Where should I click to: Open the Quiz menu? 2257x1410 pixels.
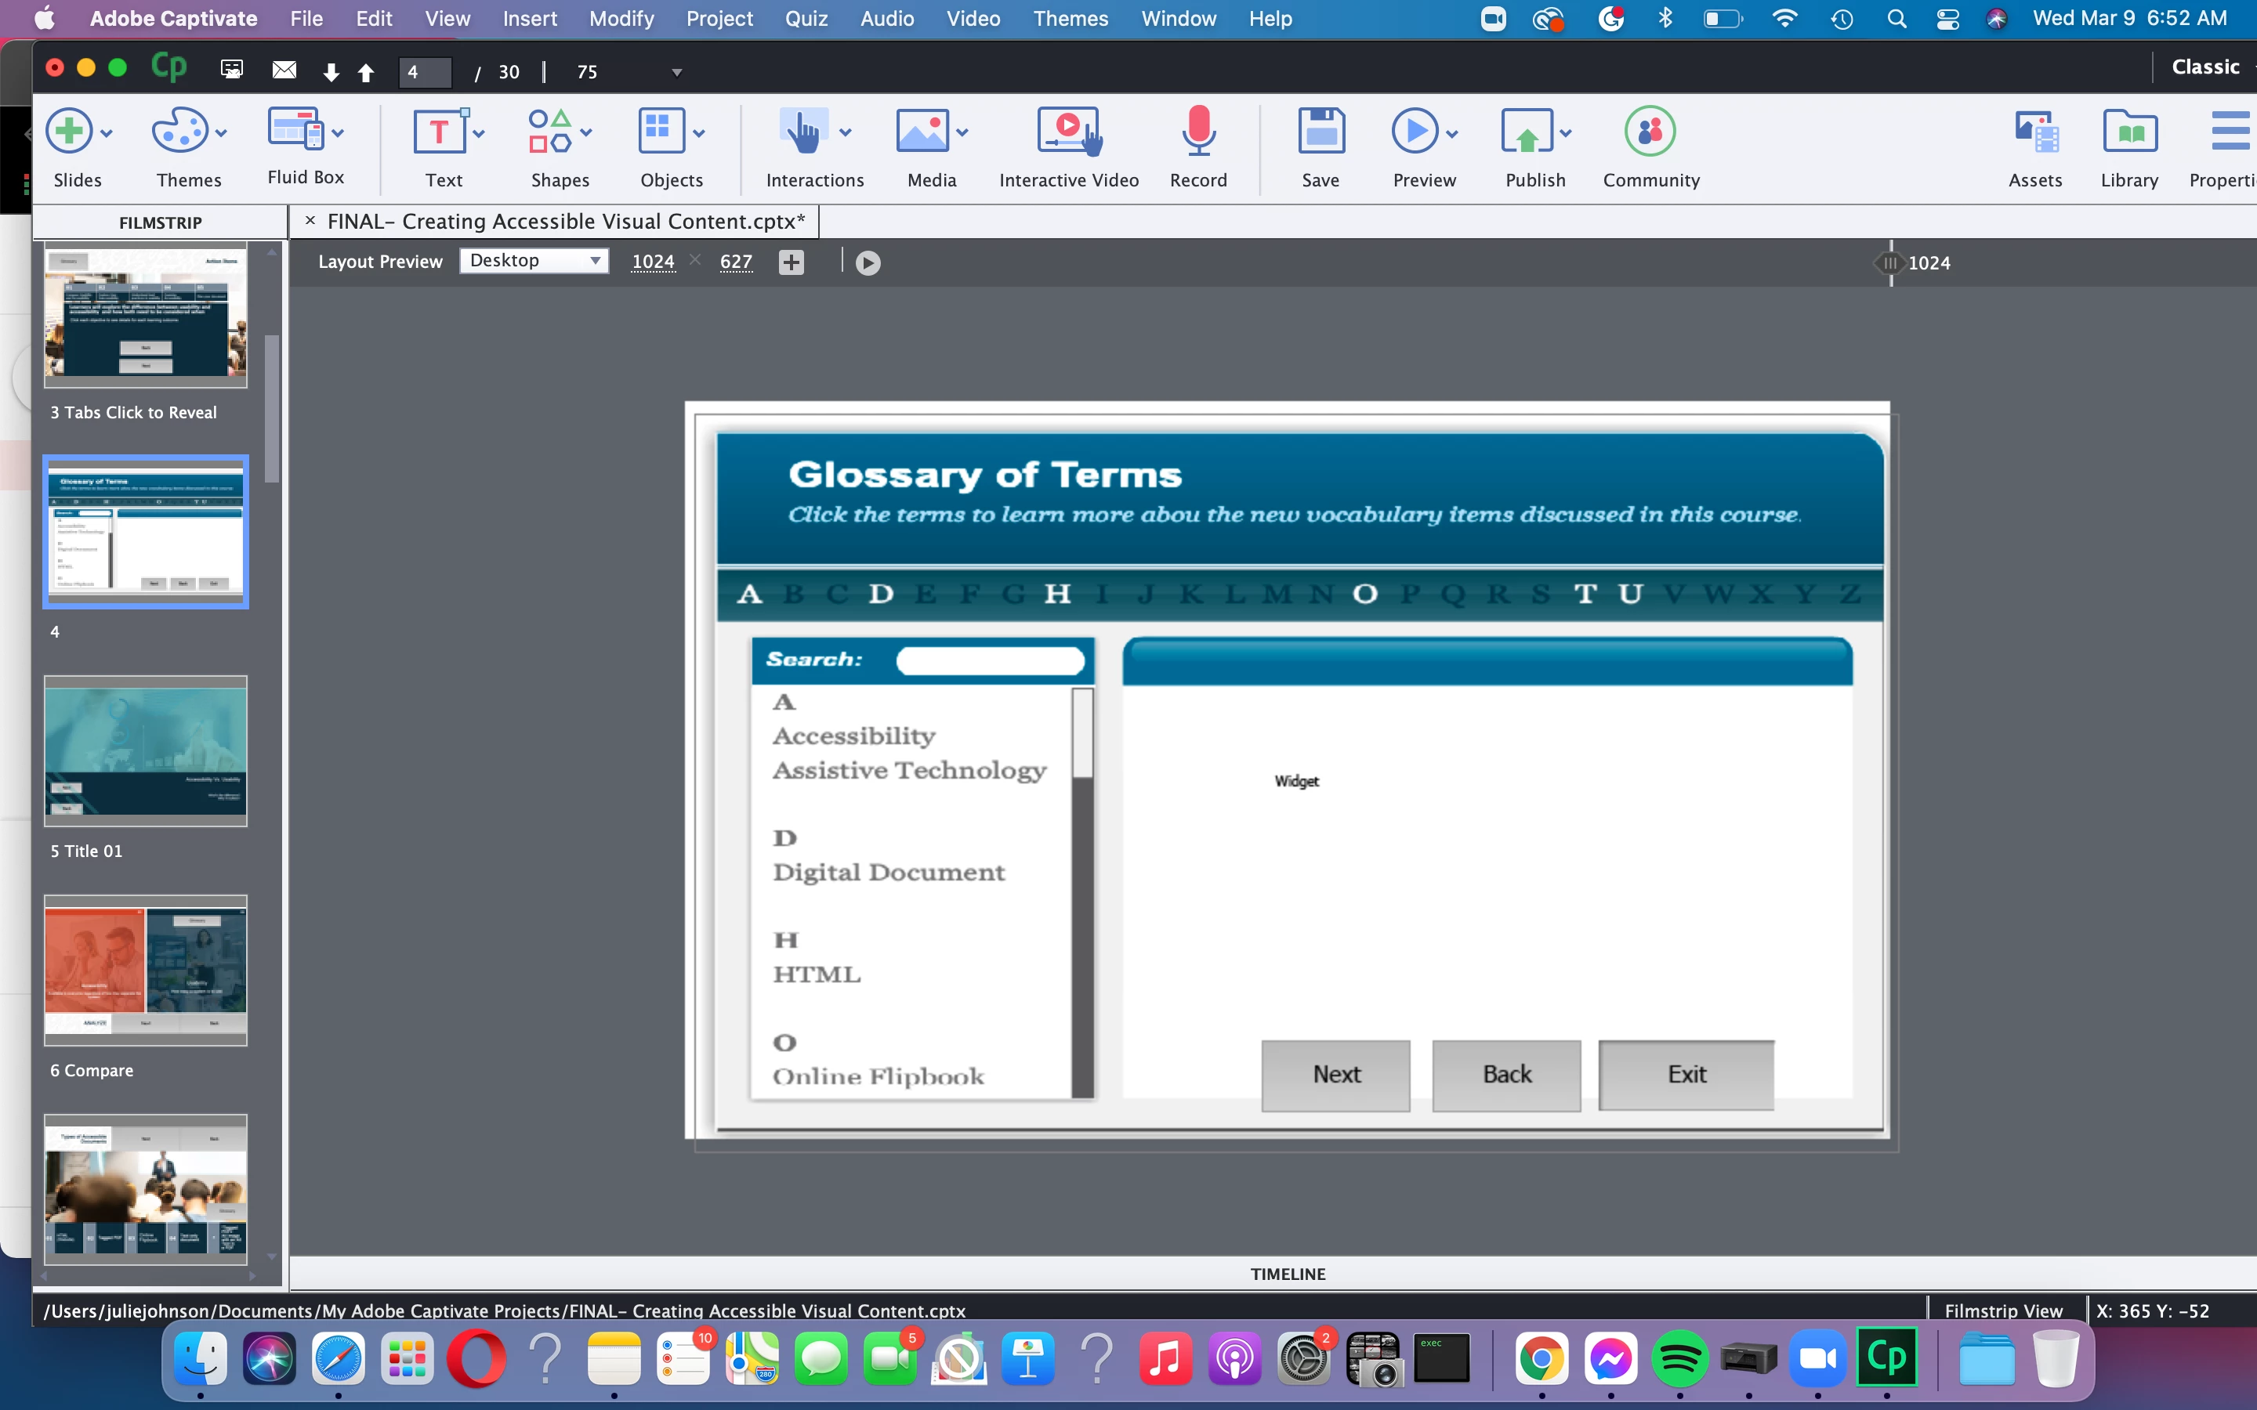coord(806,19)
